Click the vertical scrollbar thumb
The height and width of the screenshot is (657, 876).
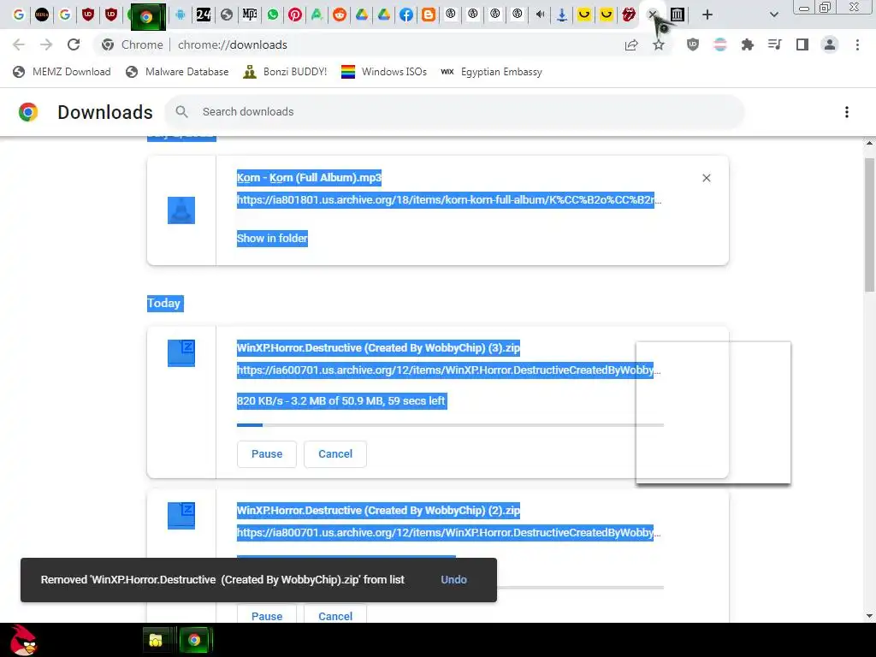tap(869, 223)
